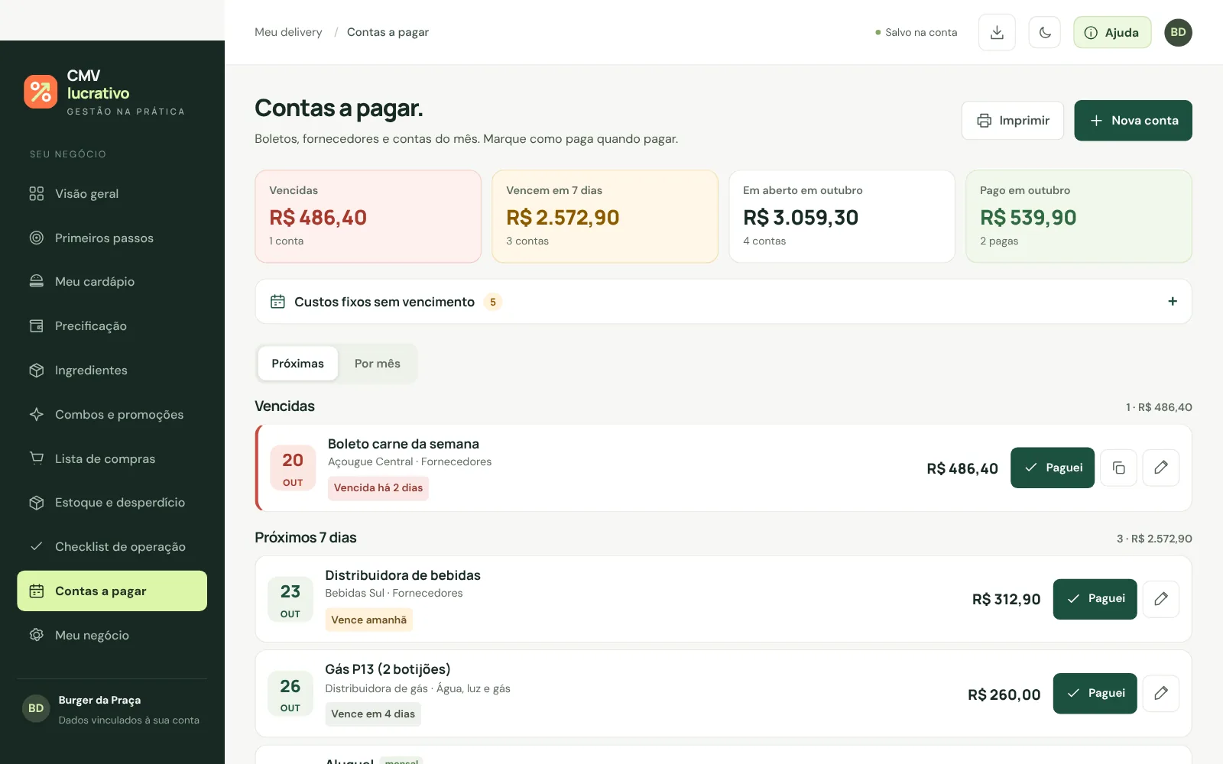The image size is (1223, 764).
Task: Open Combos e promoções in sidebar
Action: (x=112, y=414)
